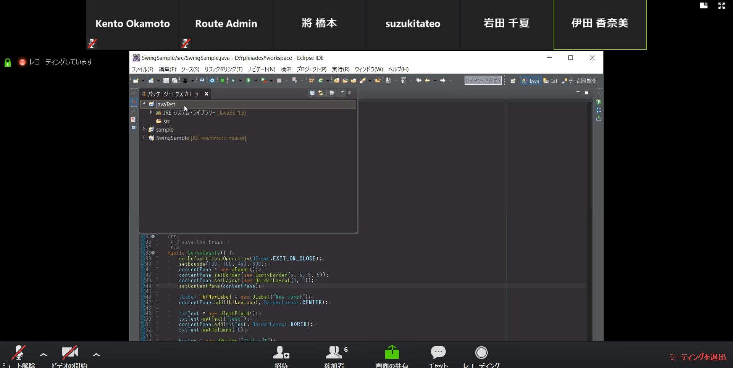Click the Coverage run icon in Eclipse toolbar
Viewport: 733px width, 368px height.
(x=264, y=80)
